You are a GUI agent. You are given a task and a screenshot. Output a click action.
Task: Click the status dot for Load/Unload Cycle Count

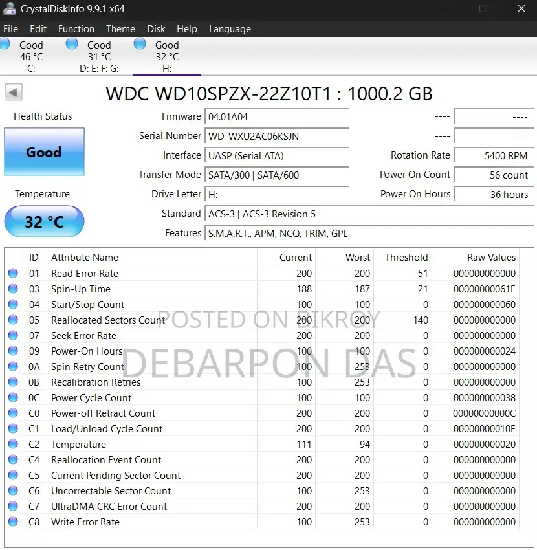13,428
